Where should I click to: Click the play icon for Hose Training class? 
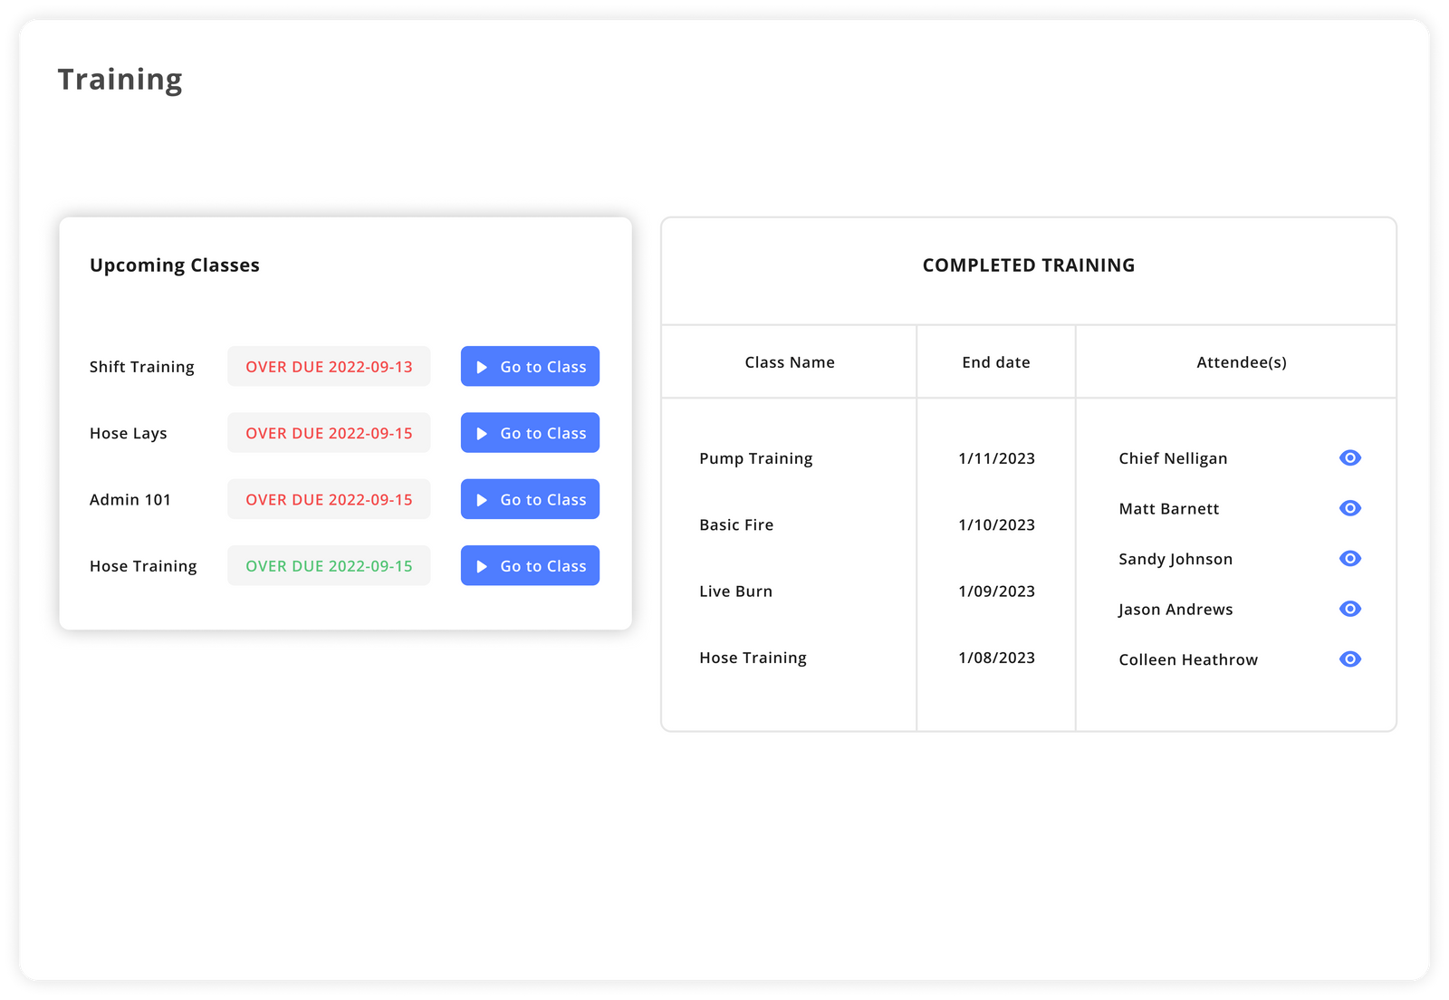click(x=482, y=565)
